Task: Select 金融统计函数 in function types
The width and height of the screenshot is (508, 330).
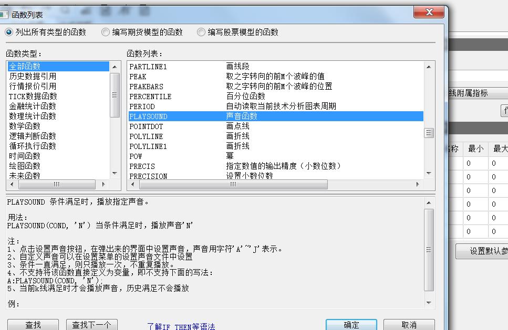Action: pyautogui.click(x=33, y=106)
